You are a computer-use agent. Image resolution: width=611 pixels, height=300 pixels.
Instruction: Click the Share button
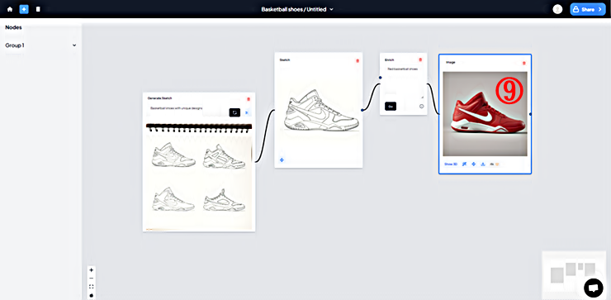pyautogui.click(x=588, y=9)
